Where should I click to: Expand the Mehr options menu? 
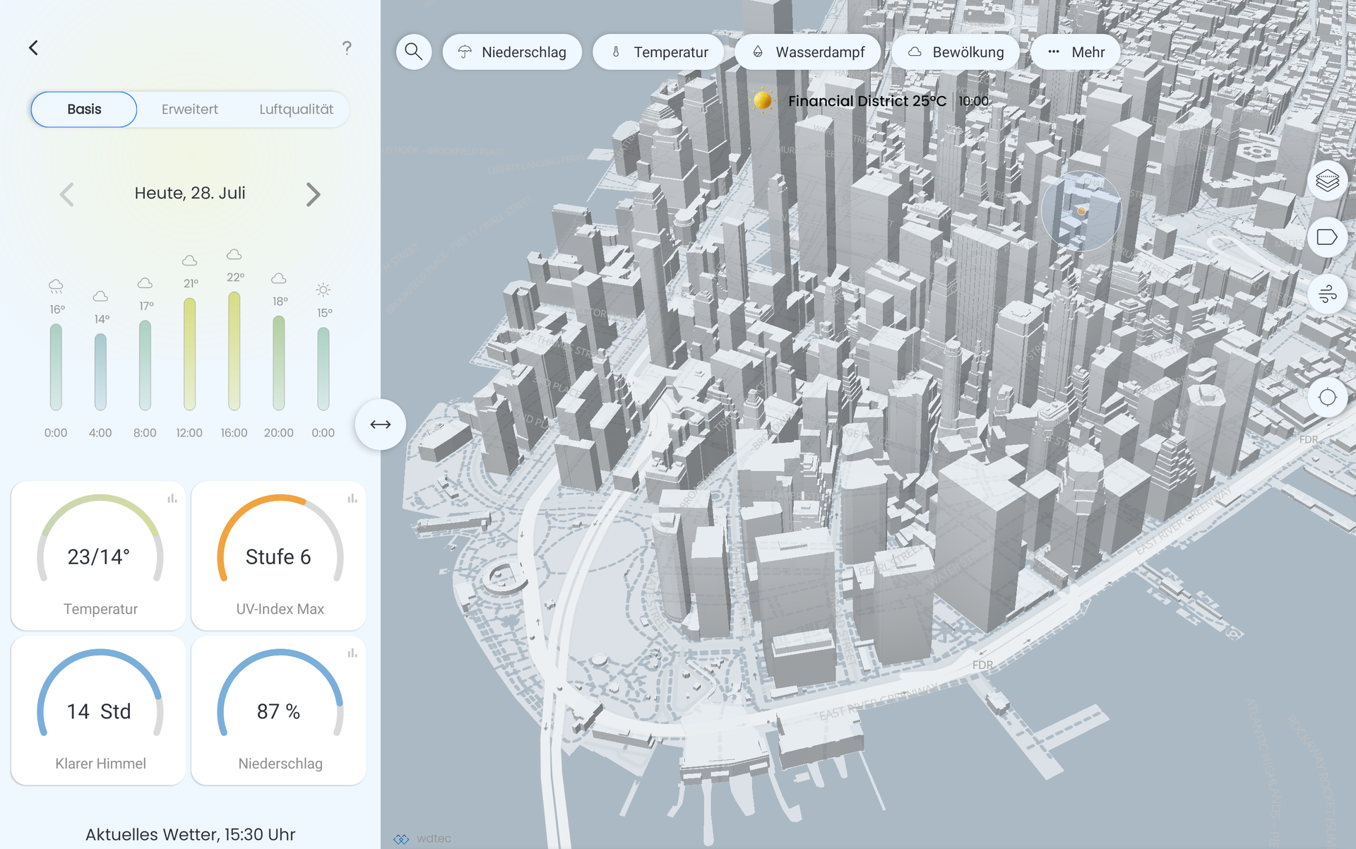1076,52
